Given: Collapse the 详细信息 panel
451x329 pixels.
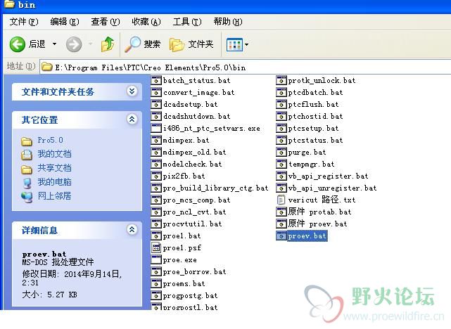Looking at the screenshot, I should (x=132, y=230).
